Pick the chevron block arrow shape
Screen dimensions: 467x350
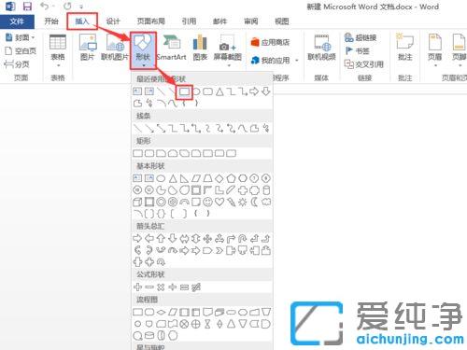click(219, 250)
